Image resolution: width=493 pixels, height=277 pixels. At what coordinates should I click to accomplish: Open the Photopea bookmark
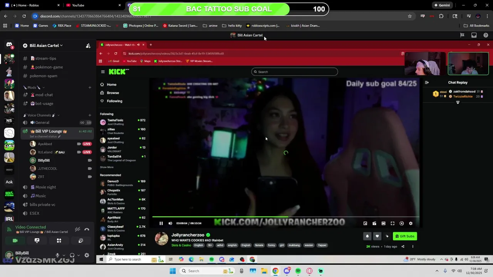[141, 26]
